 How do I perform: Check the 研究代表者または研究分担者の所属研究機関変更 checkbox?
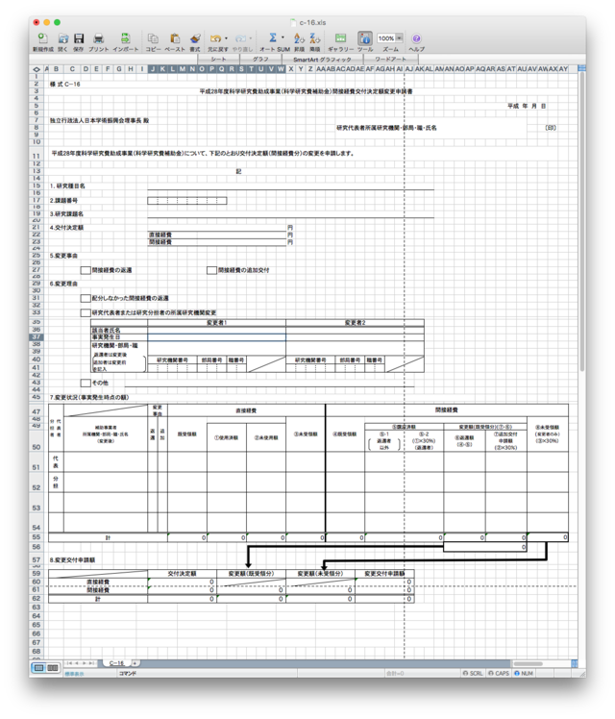coord(86,312)
